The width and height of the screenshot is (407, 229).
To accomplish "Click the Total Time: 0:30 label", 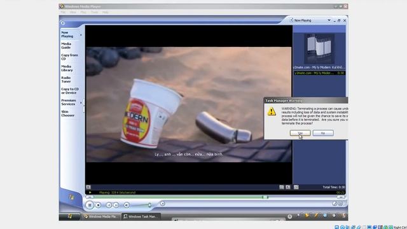I will [334, 187].
